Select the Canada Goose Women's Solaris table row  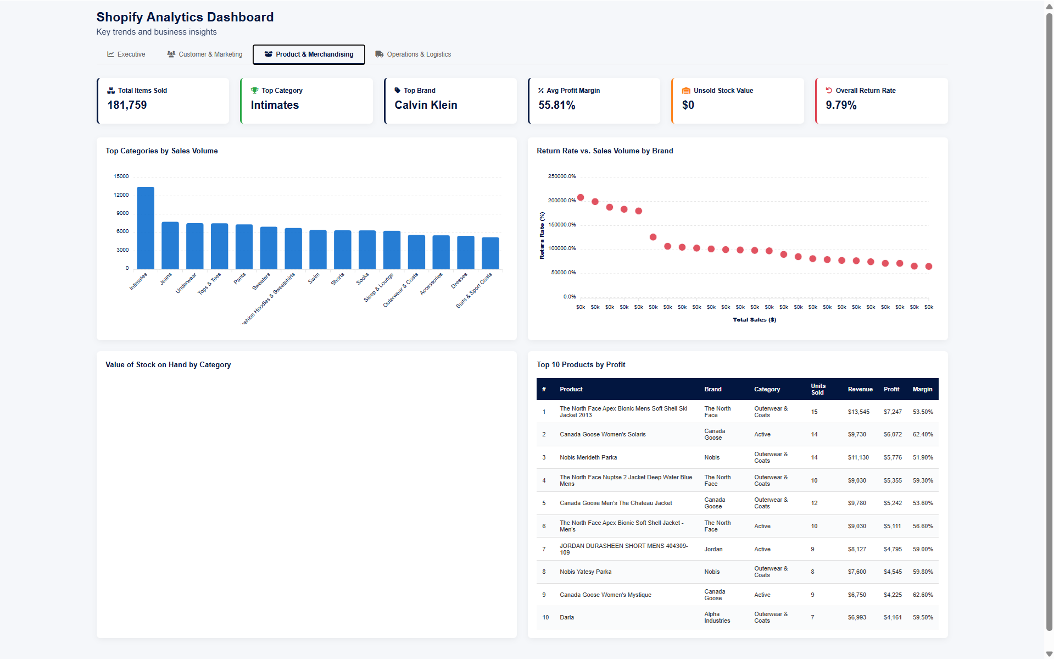coord(736,434)
